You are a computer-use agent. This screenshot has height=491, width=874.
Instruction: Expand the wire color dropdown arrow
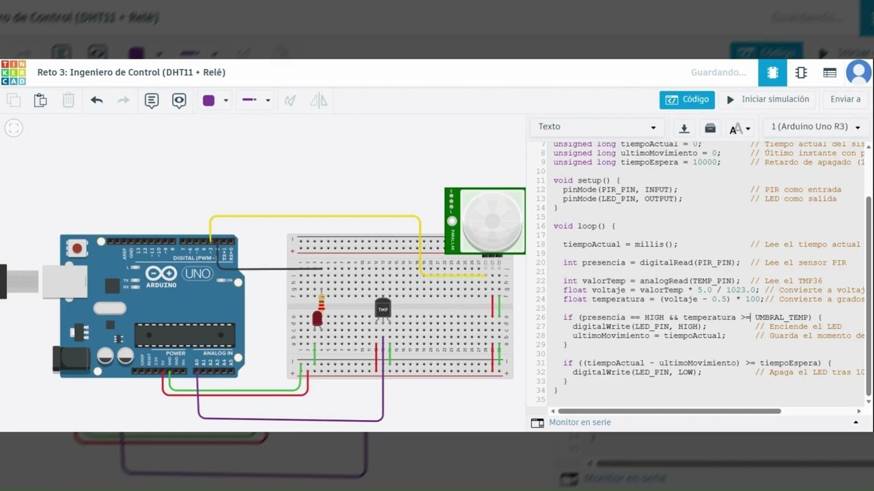tap(225, 100)
